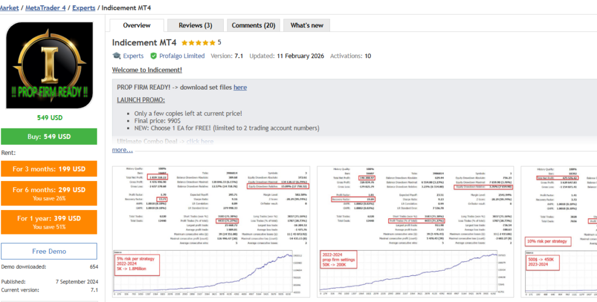
Task: Go to Market breadcrumb link
Action: (9, 8)
